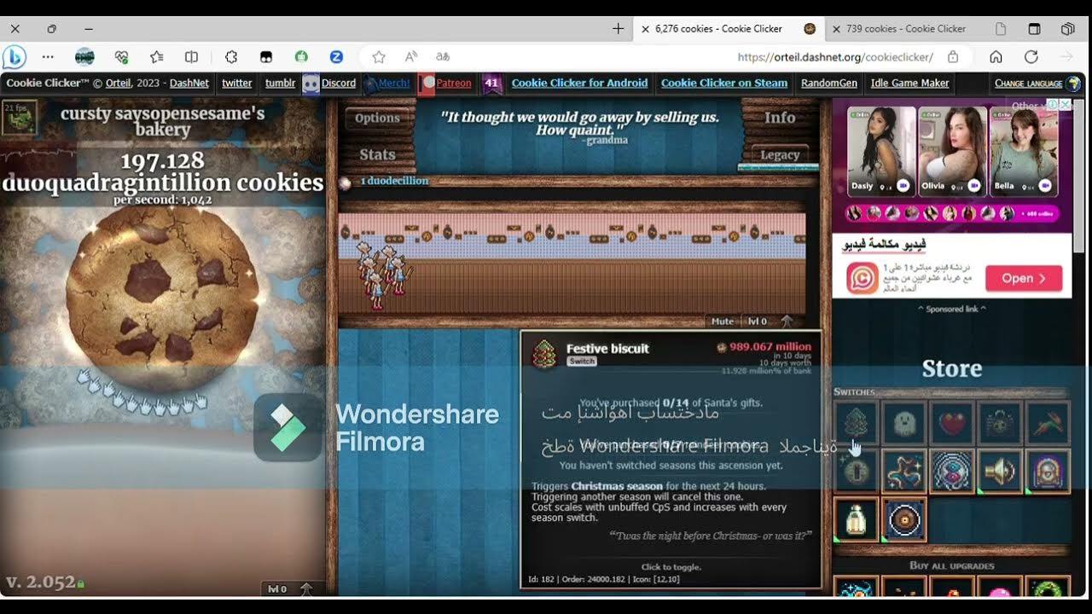
Task: Open the browser three-dots settings menu
Action: (x=48, y=57)
